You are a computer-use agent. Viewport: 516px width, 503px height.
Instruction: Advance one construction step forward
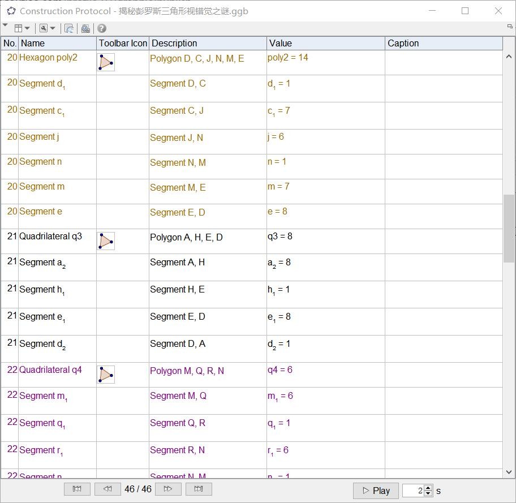(x=168, y=489)
